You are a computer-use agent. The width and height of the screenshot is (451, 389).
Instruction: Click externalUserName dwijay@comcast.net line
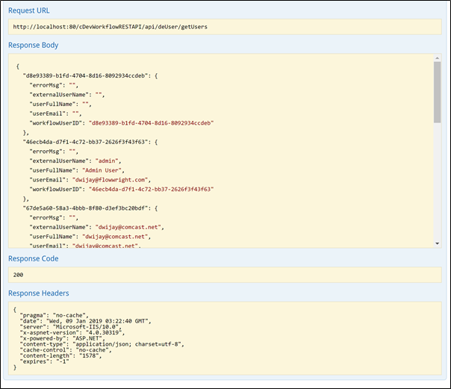click(x=96, y=227)
